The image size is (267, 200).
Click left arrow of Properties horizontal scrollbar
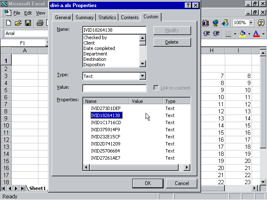coord(86,167)
